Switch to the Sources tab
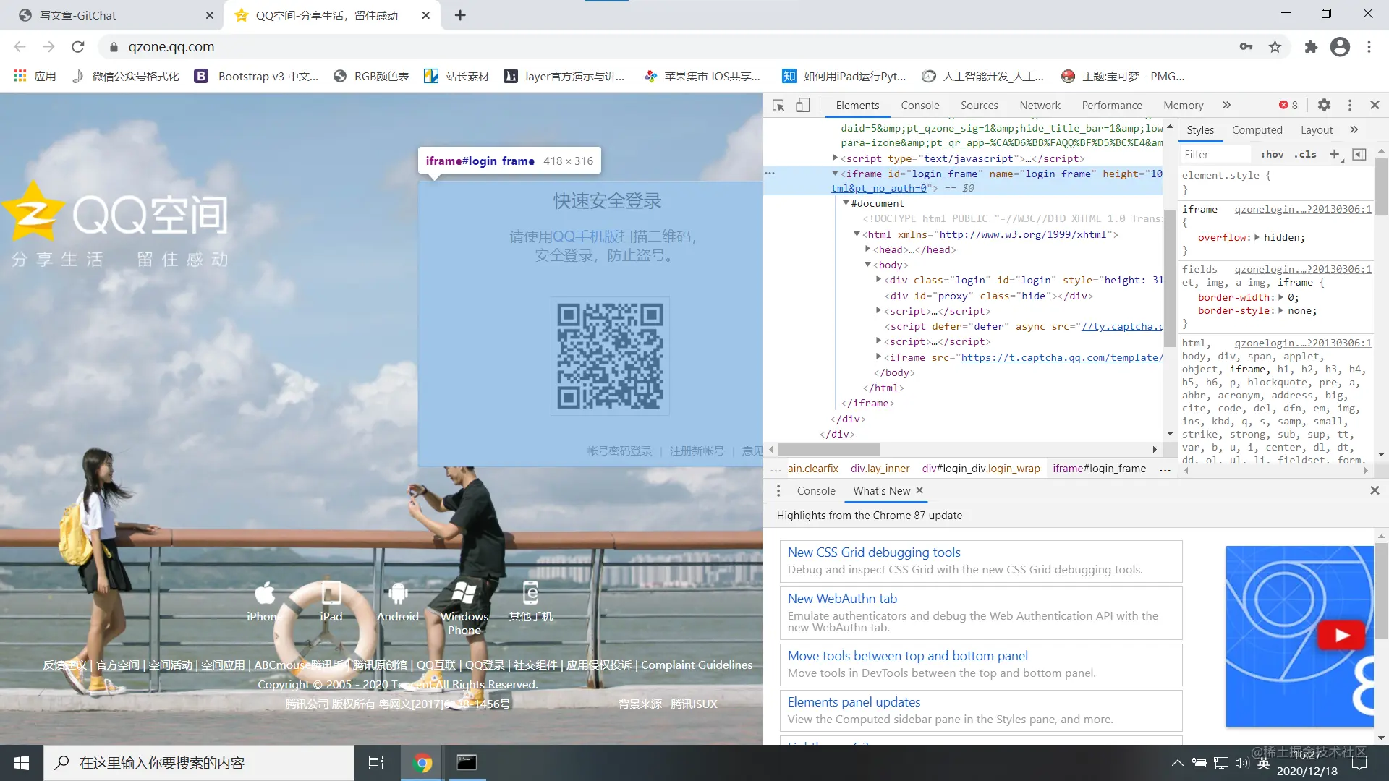Image resolution: width=1389 pixels, height=781 pixels. click(x=979, y=105)
